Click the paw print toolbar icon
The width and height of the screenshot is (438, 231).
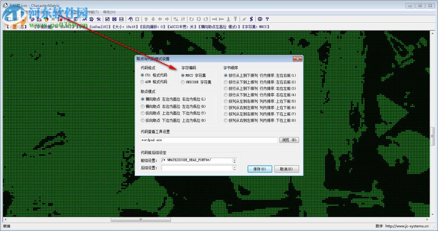(92, 19)
